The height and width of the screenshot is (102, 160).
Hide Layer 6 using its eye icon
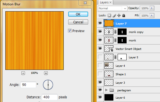(x=100, y=97)
